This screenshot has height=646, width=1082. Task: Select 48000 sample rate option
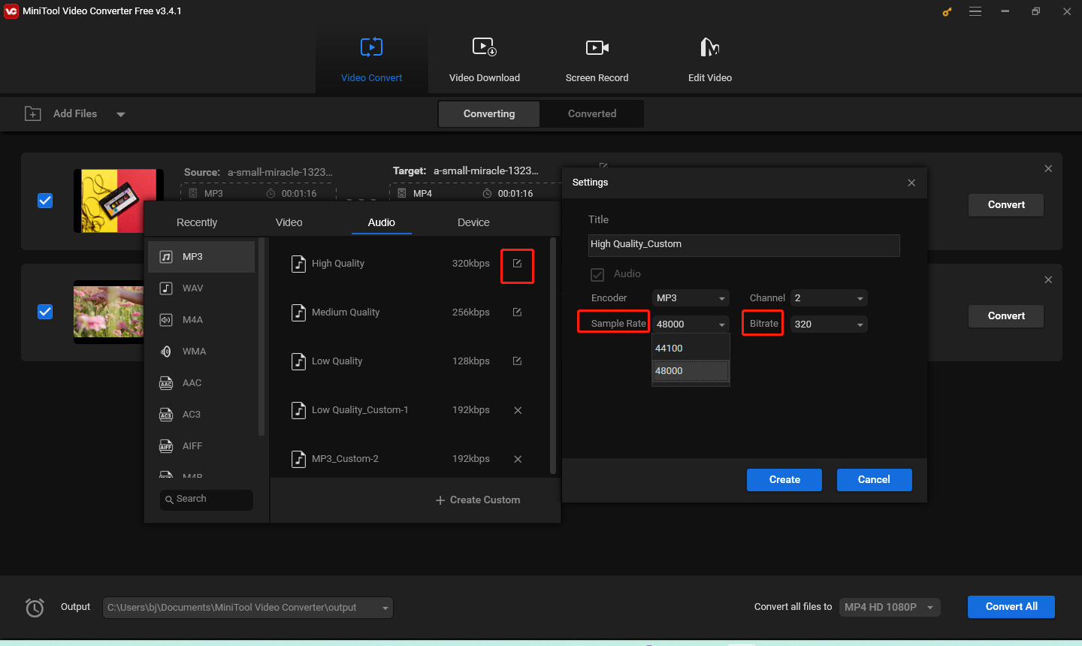click(691, 371)
